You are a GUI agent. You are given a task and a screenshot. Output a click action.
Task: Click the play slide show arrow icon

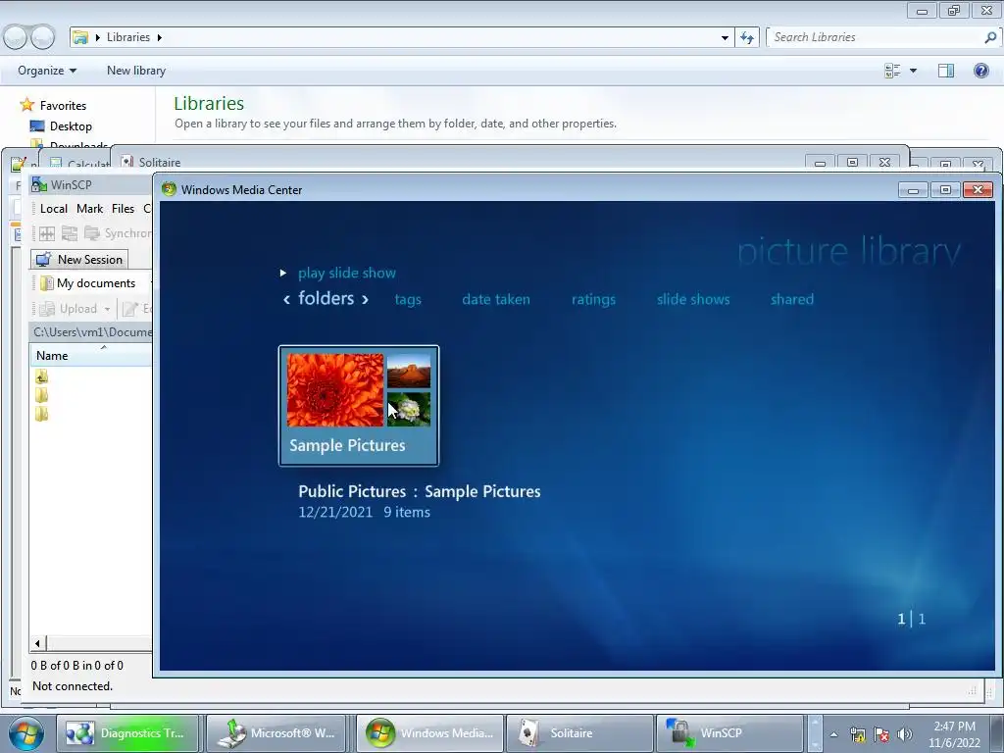coord(283,274)
